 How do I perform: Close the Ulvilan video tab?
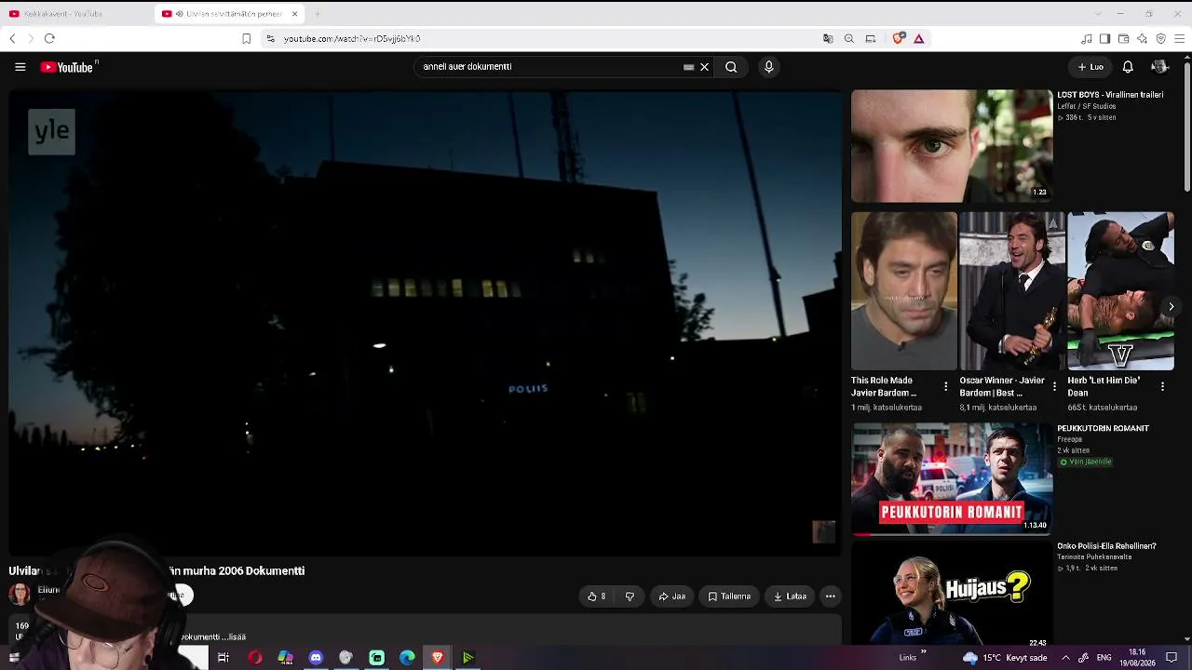295,14
